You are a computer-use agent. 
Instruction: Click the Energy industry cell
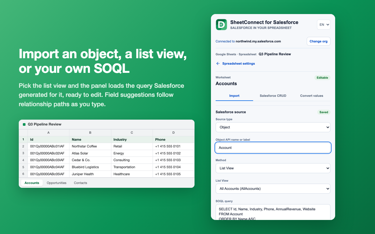[132, 153]
